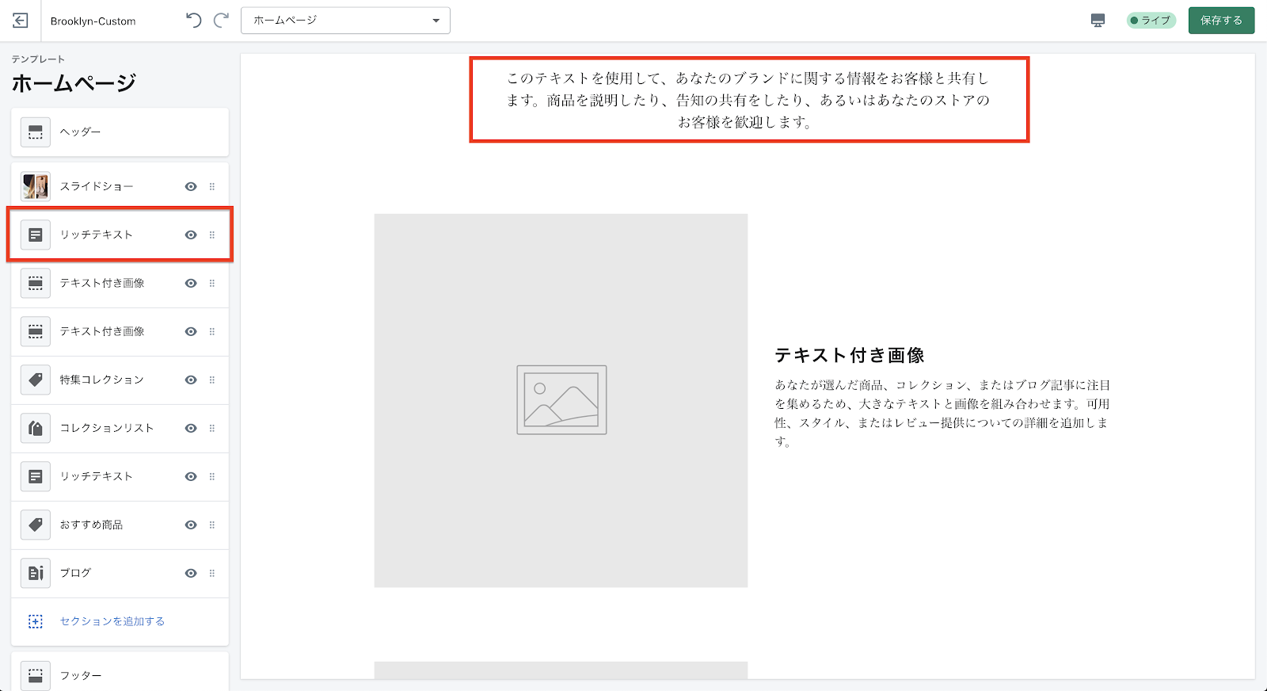1267x691 pixels.
Task: Toggle visibility of 特集コレクション section
Action: [x=191, y=380]
